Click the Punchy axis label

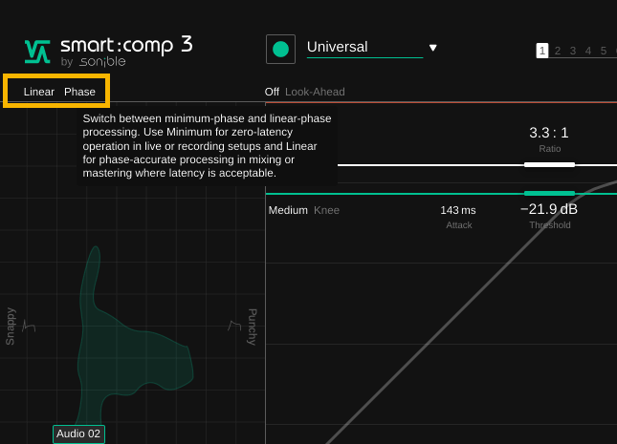pyautogui.click(x=252, y=327)
